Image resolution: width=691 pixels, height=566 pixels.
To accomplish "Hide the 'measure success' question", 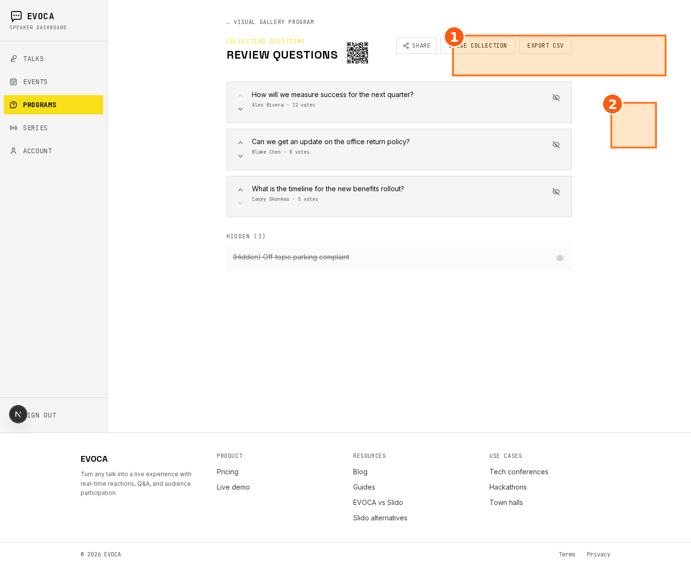I will tap(556, 98).
